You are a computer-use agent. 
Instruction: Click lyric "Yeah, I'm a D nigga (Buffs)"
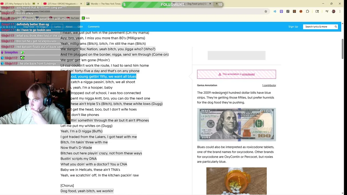click(x=81, y=131)
